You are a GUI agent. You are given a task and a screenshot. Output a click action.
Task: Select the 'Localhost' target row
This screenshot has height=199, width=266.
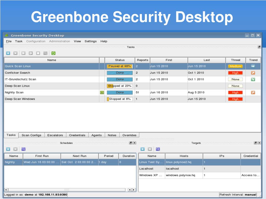click(x=200, y=169)
